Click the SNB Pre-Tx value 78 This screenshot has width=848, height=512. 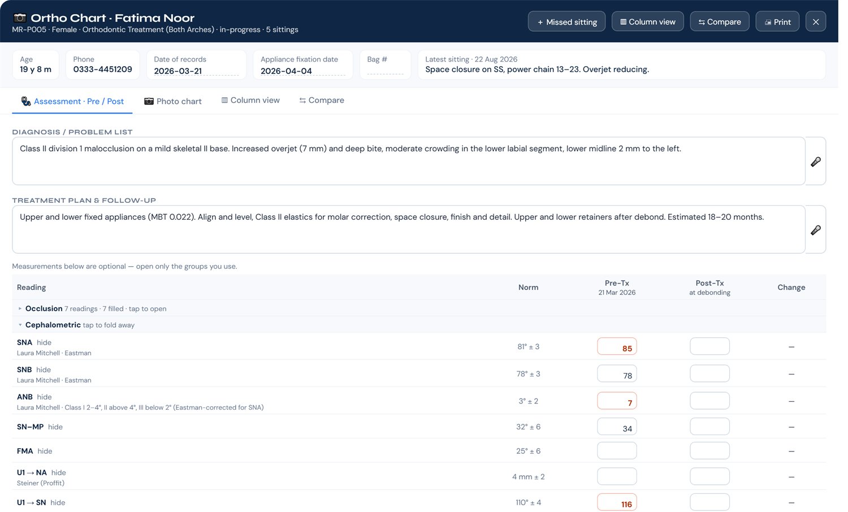click(617, 374)
